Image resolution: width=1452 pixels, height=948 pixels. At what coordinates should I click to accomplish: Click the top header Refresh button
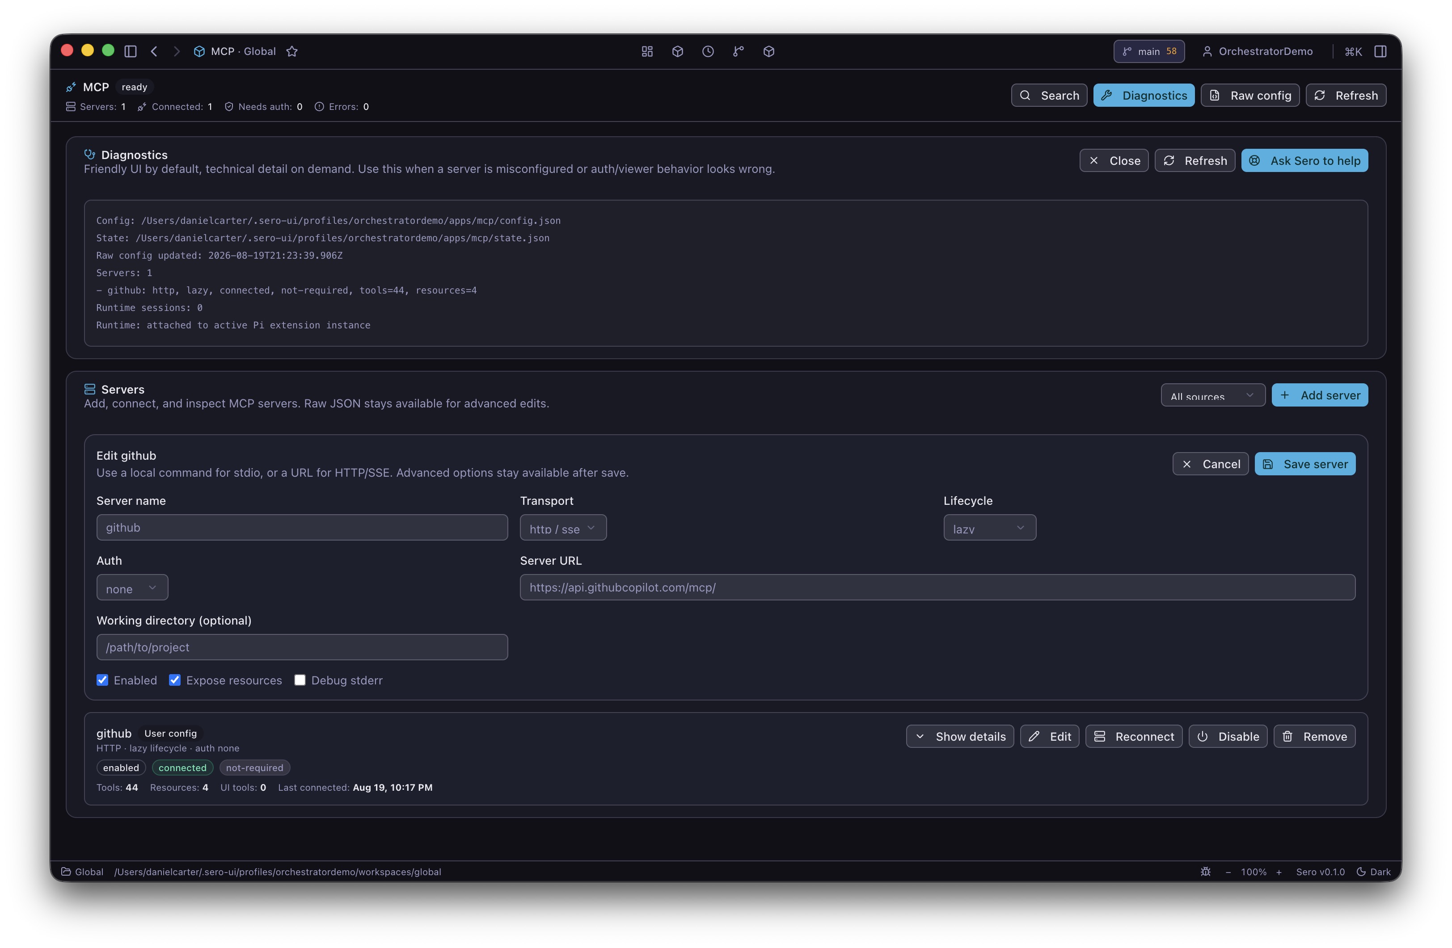(1346, 95)
